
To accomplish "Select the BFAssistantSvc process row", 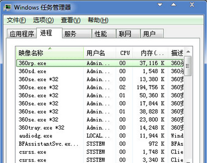I will tap(100, 144).
